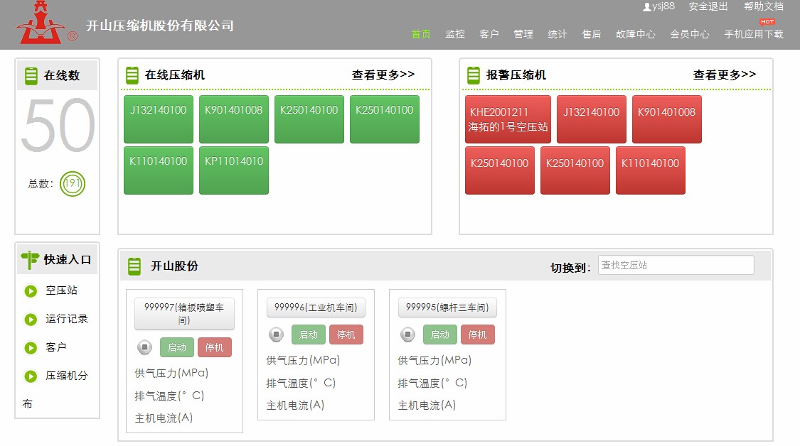Toggle status indicator for station 999996
The width and height of the screenshot is (800, 446).
(277, 335)
